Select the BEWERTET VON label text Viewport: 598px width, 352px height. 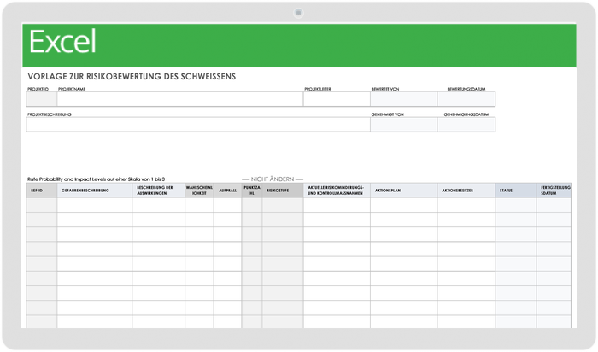[x=385, y=89]
